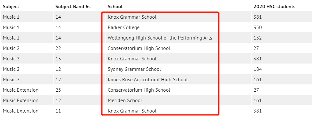Click the student count 184
Screen dimensions: 313x116
[258, 69]
